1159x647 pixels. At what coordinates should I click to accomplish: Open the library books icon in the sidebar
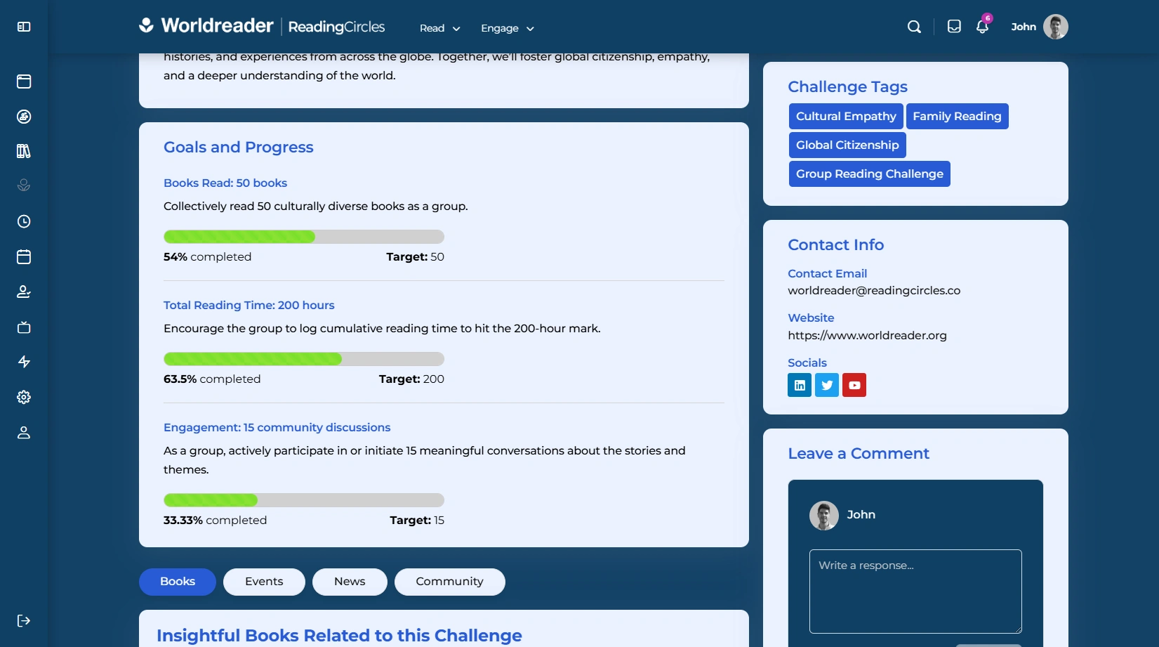pos(24,151)
